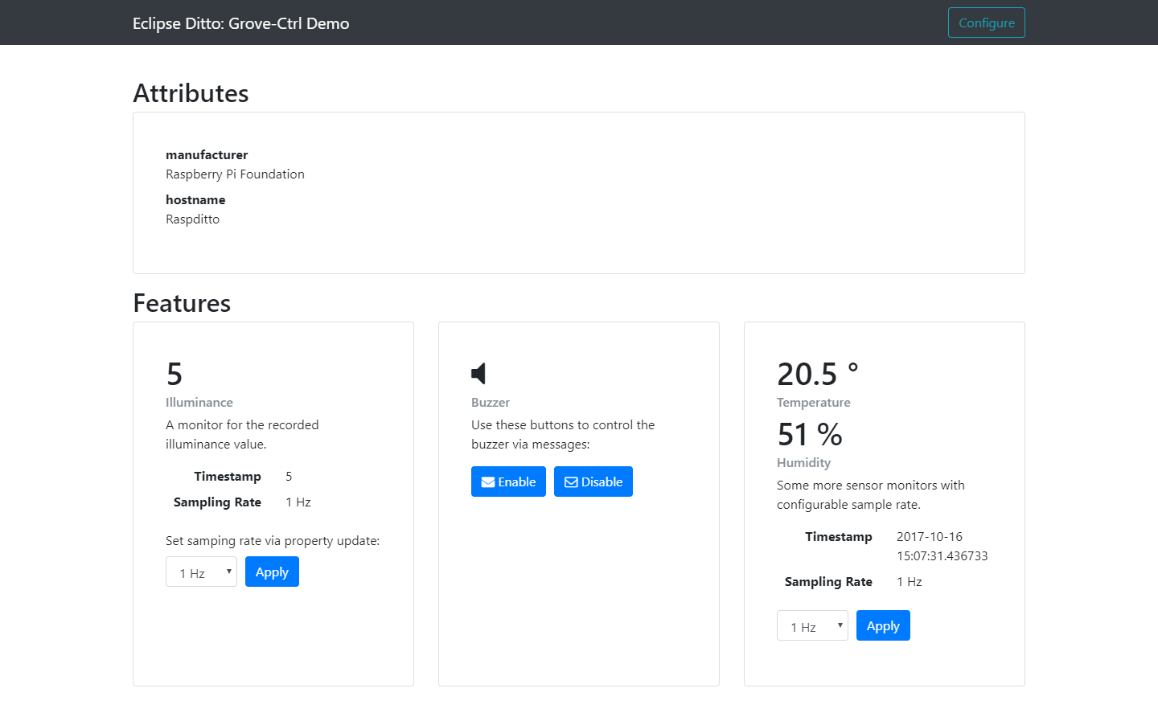Open the Eclipse Ditto: Grove-Ctrl Demo title link
The height and width of the screenshot is (713, 1158).
click(240, 23)
